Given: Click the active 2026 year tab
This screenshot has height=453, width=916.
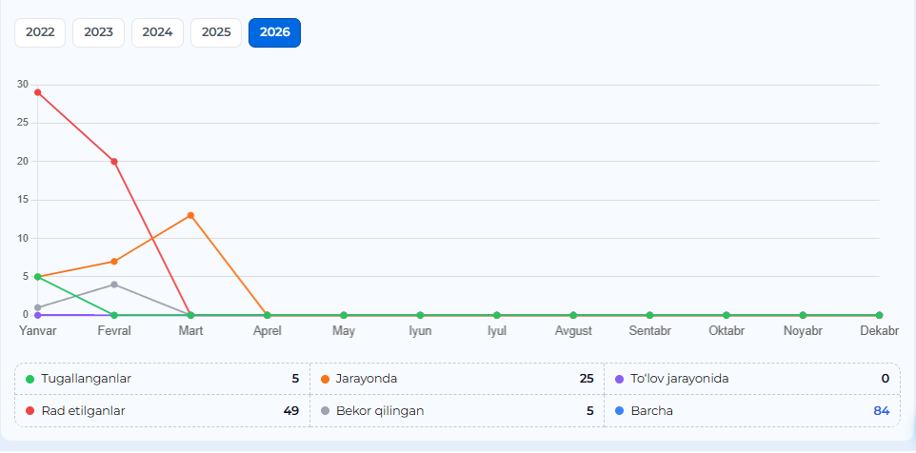Looking at the screenshot, I should [x=274, y=32].
